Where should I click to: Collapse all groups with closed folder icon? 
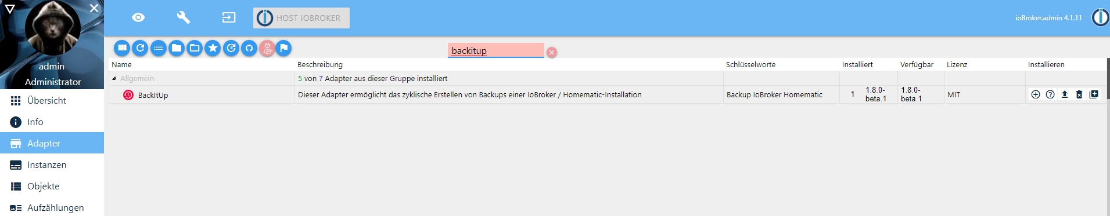(177, 48)
